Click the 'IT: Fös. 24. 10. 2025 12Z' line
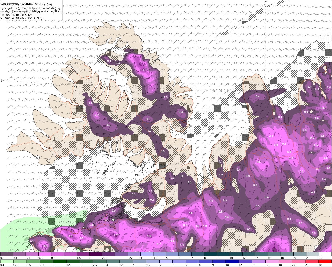Screen dimensions: 332x267 point(16,15)
